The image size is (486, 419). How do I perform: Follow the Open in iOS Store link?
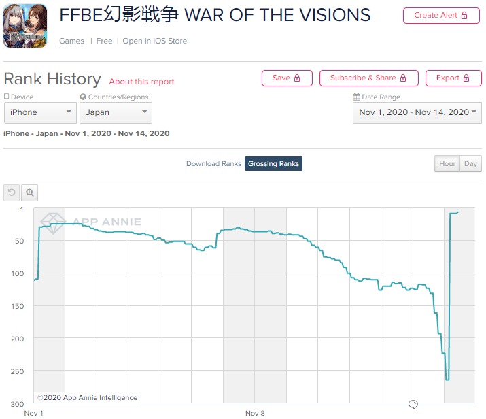tap(155, 41)
